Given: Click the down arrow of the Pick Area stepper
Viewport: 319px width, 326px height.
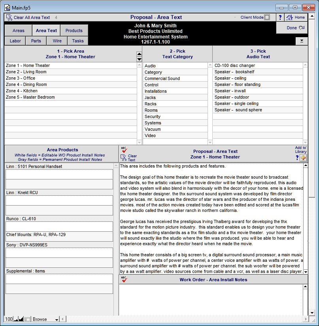Looking at the screenshot, I should coord(140,59).
